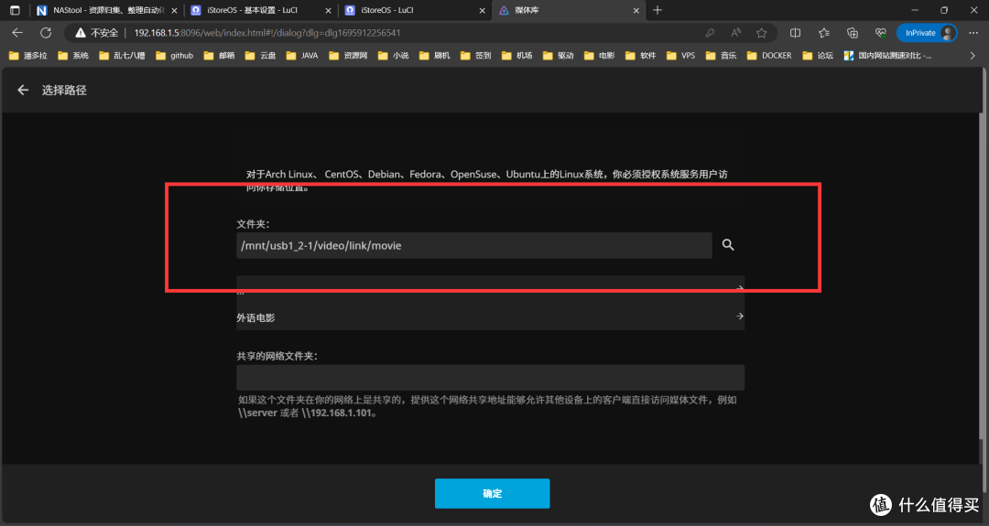Confirm with the 确定 button
Screen dimensions: 989x526
pos(492,493)
